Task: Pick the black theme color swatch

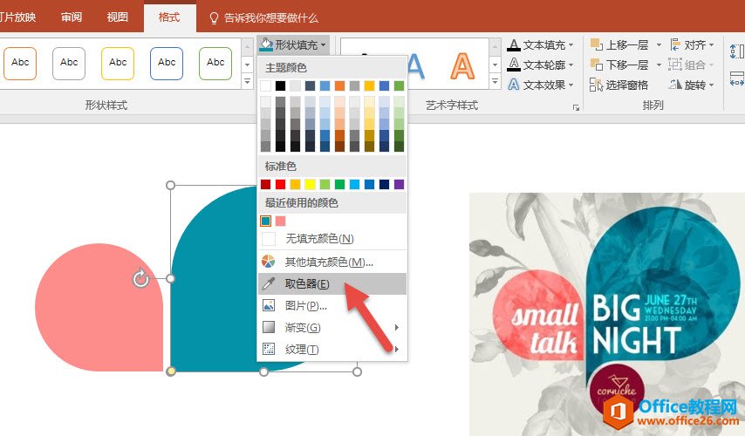Action: [280, 85]
